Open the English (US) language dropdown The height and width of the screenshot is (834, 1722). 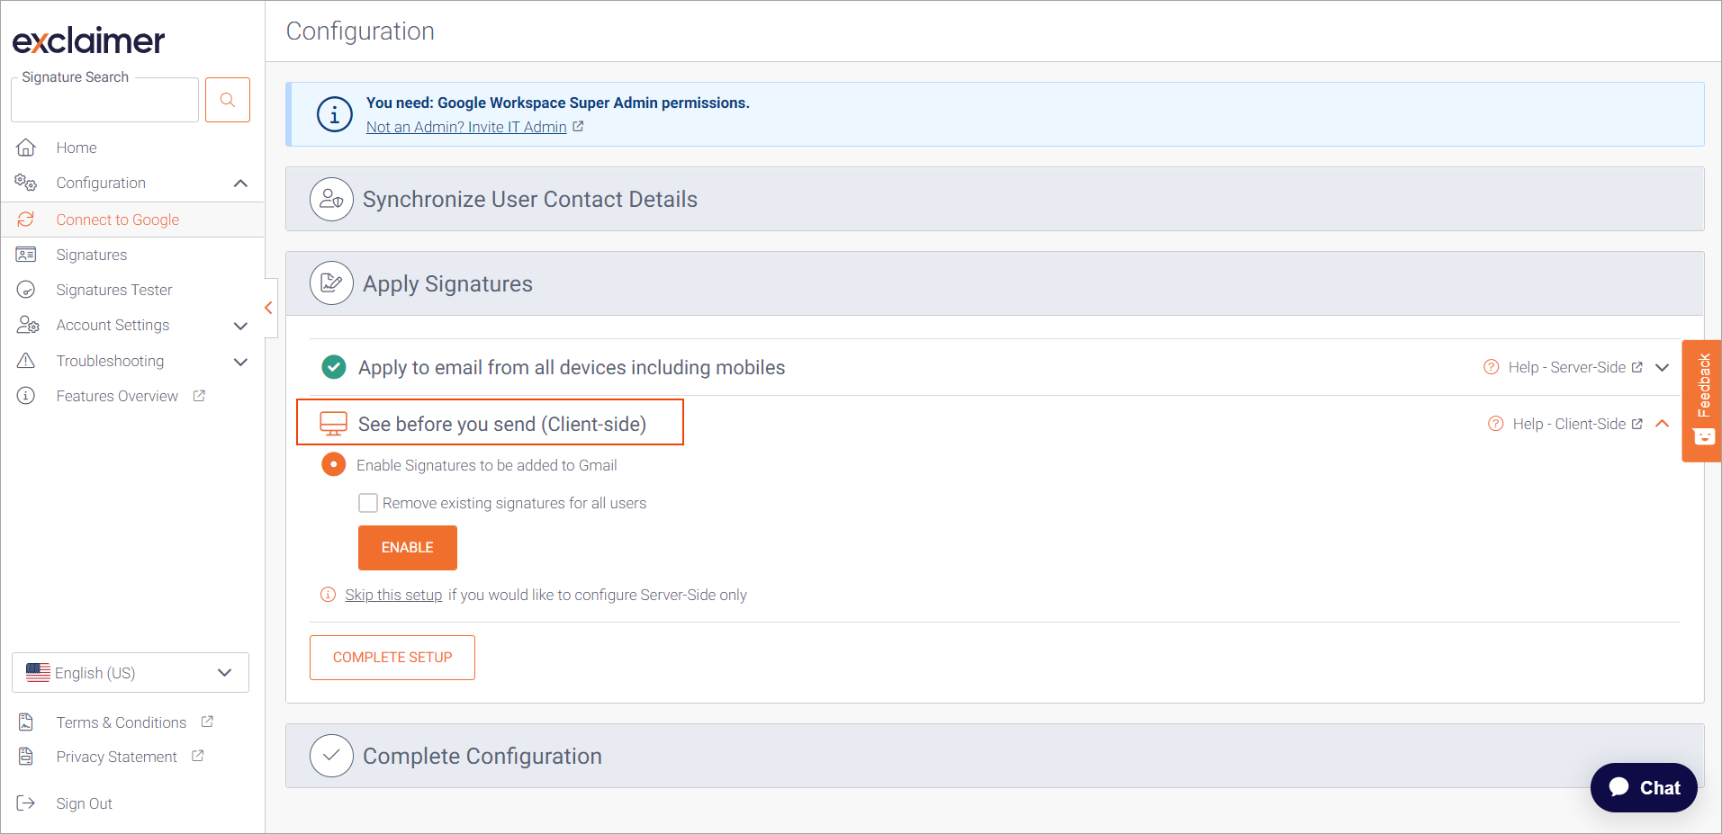click(x=131, y=673)
